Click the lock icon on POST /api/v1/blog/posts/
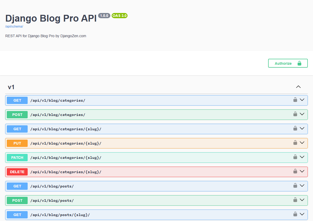Screen dimensions: 313x221 [x=295, y=200]
